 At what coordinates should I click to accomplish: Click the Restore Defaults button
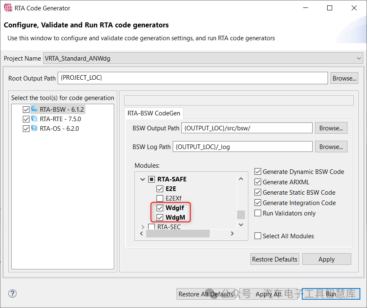(274, 259)
